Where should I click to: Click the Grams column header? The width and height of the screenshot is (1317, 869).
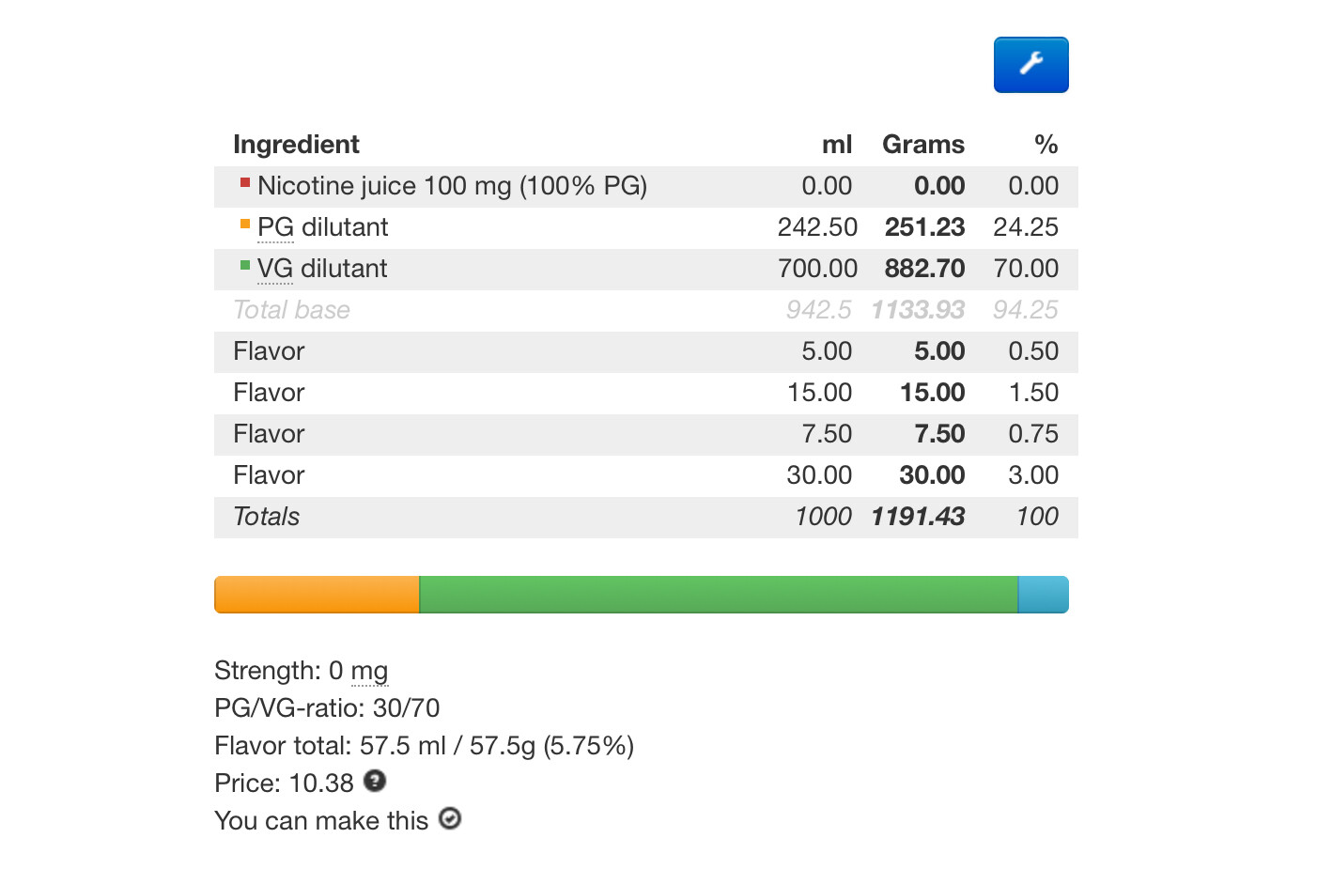tap(923, 145)
